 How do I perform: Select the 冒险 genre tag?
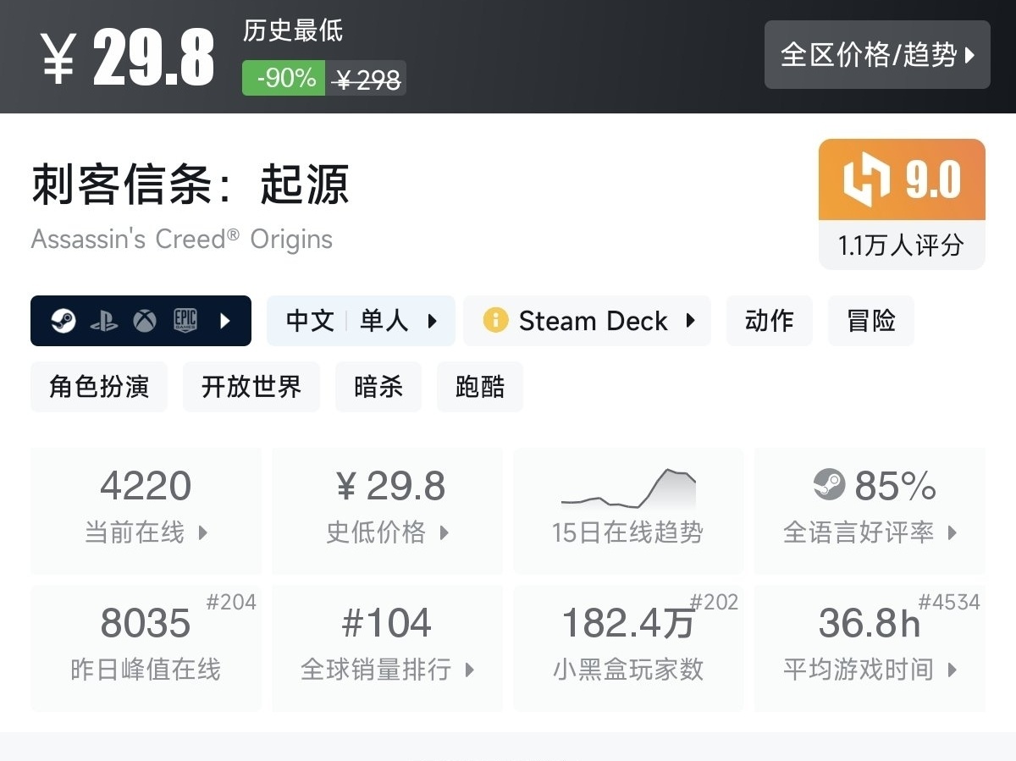coord(870,321)
